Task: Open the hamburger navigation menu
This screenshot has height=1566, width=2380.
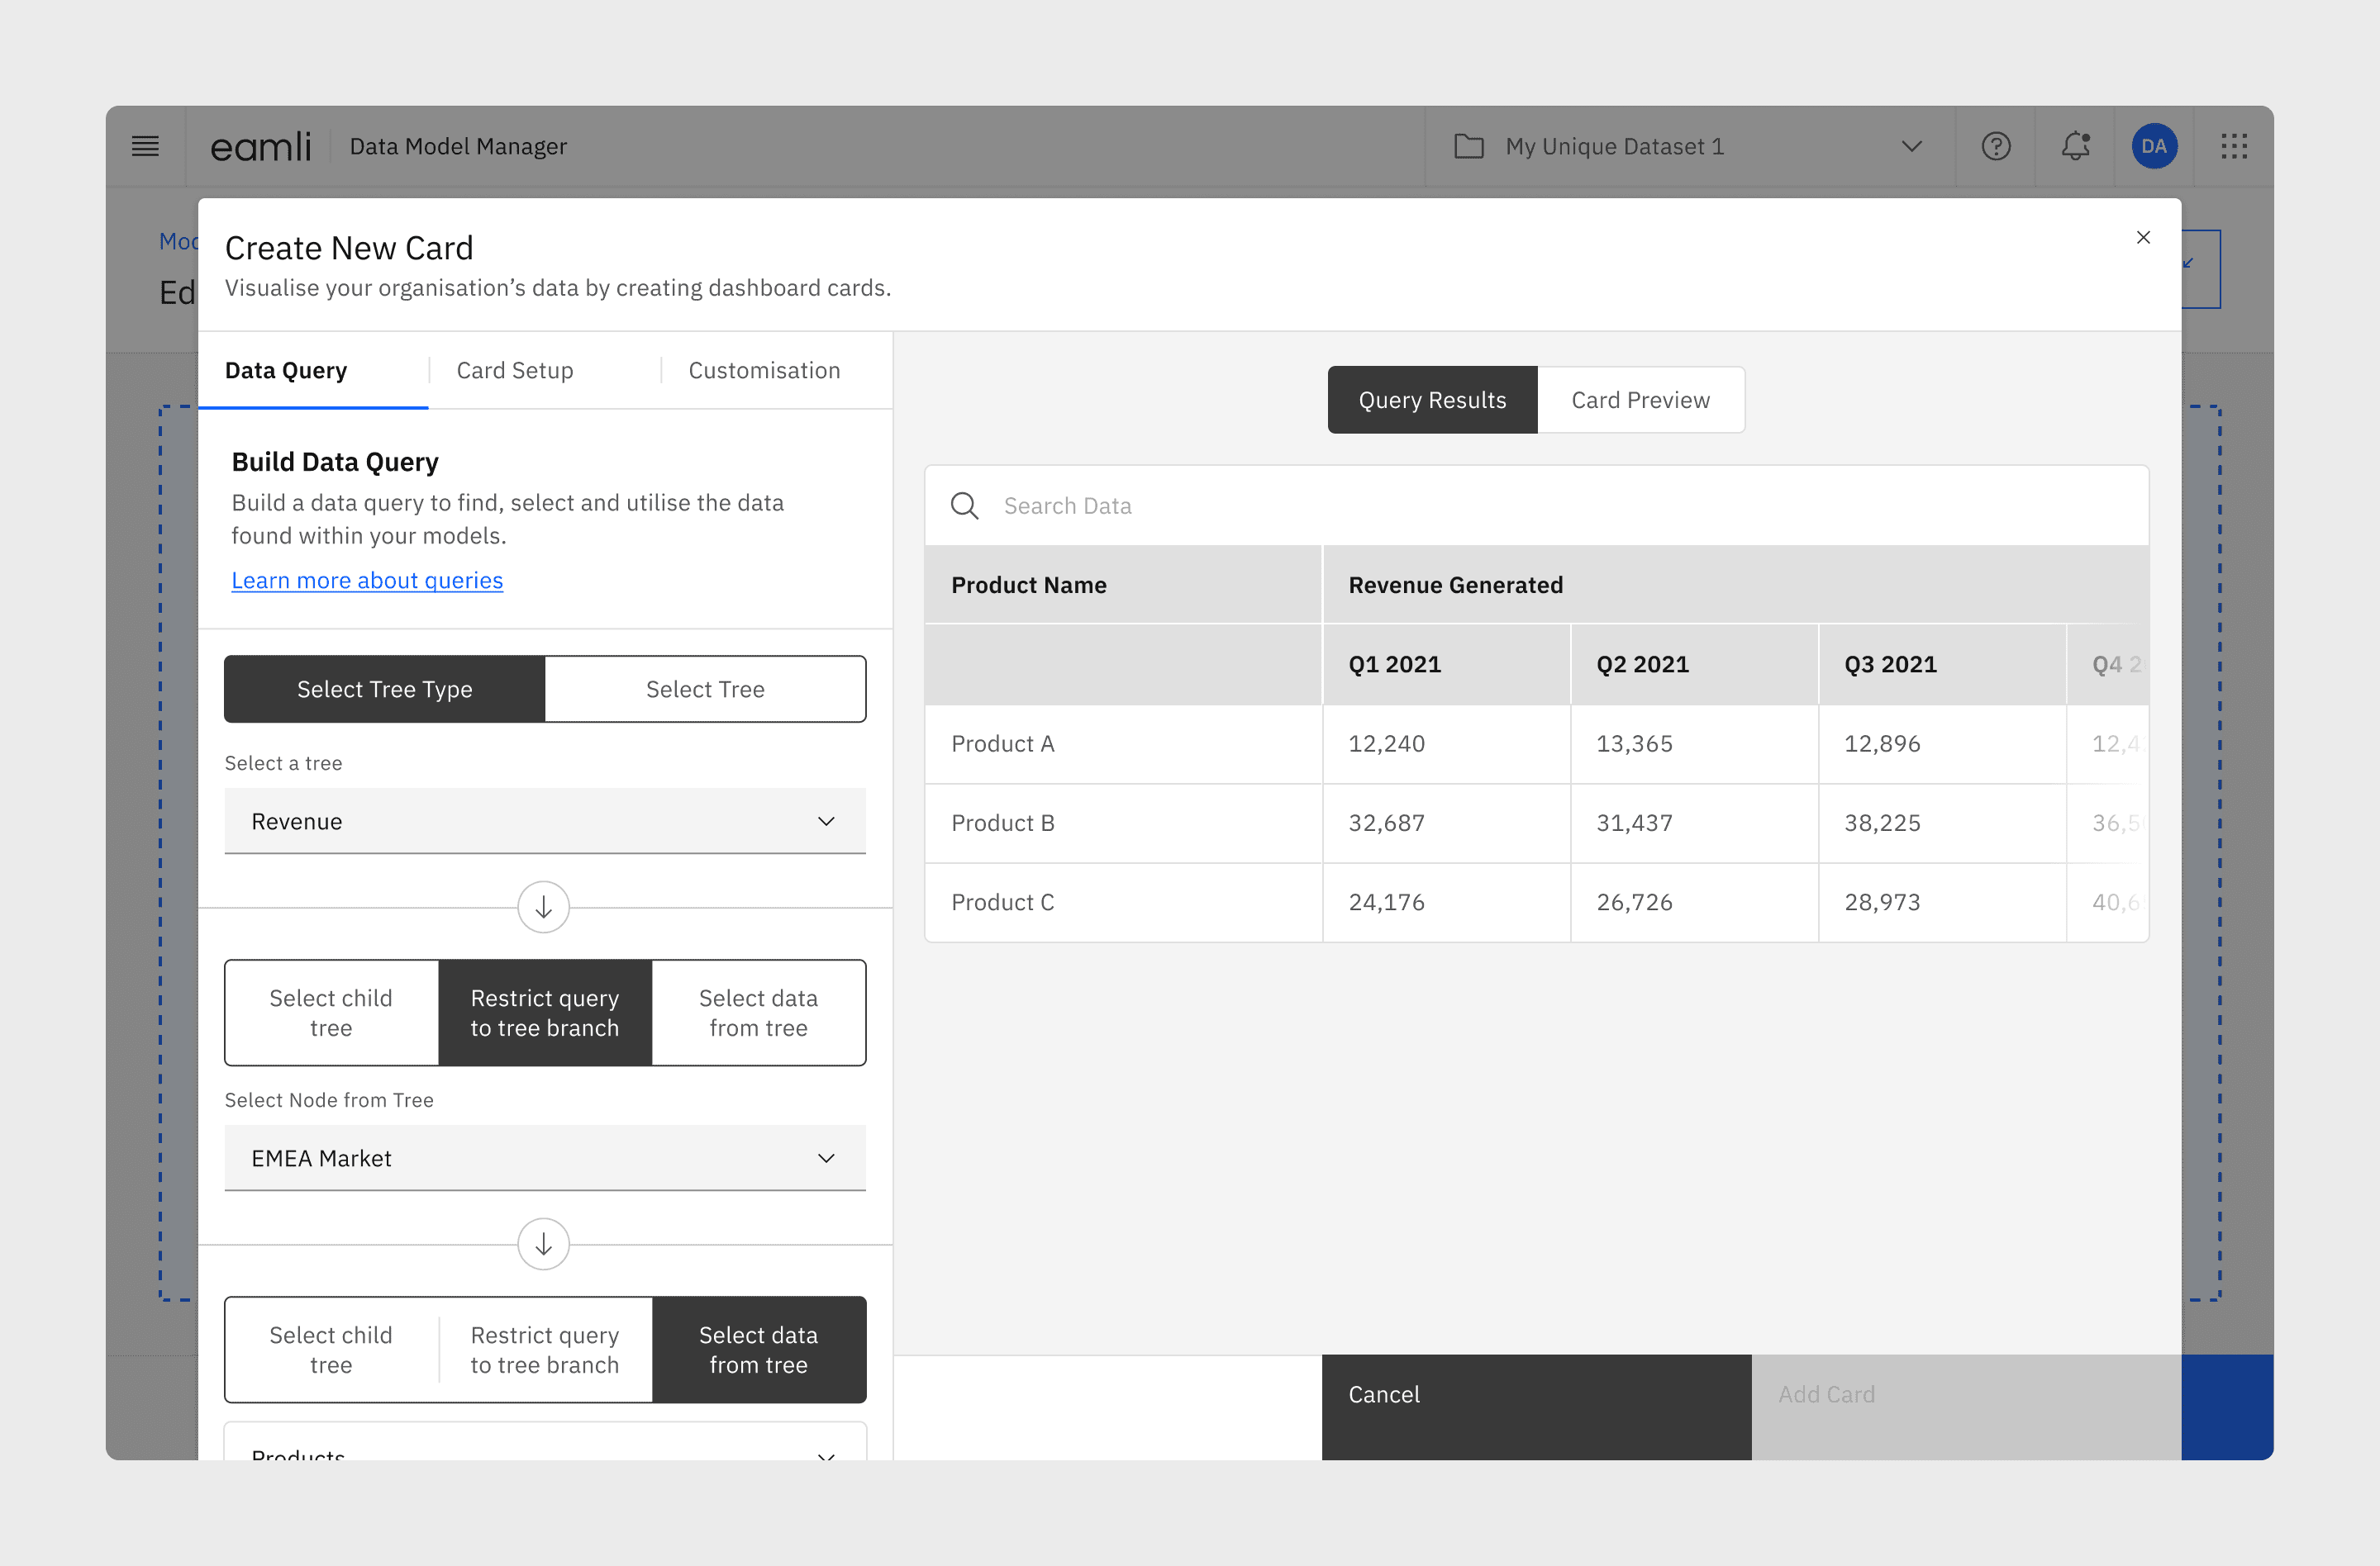Action: [145, 146]
